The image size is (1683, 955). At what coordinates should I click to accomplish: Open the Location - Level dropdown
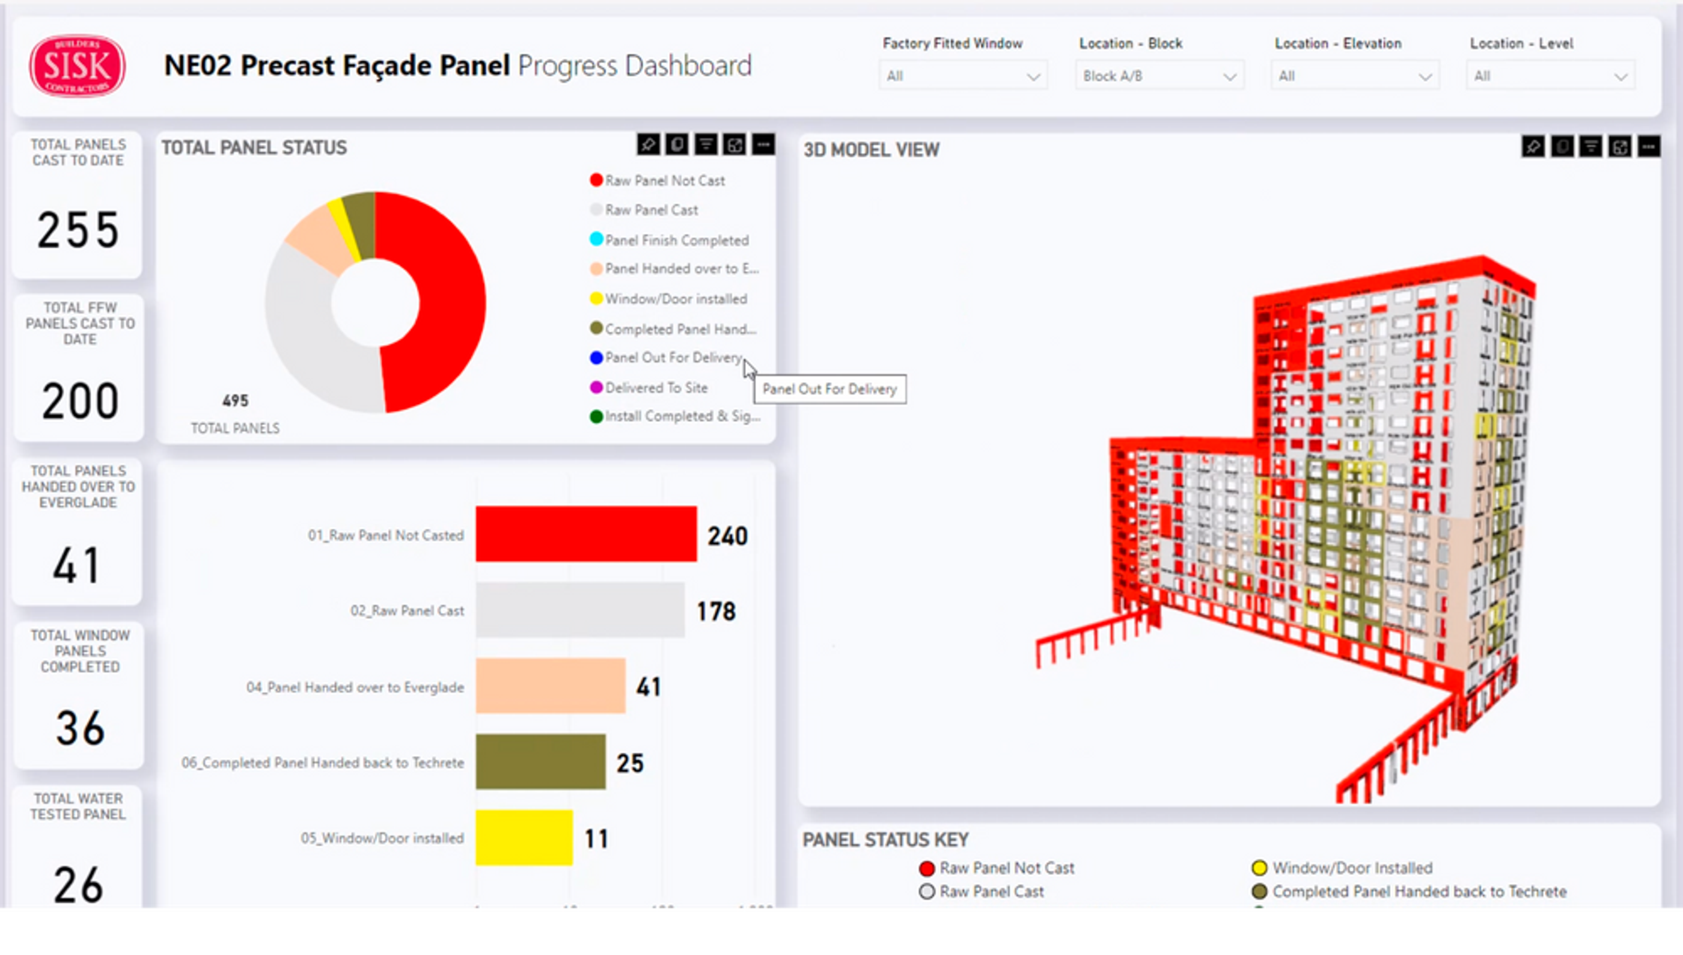click(x=1550, y=76)
